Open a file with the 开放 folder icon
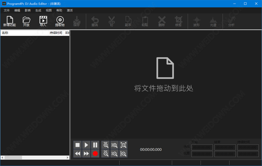The height and width of the screenshot is (166, 262). coord(26,21)
